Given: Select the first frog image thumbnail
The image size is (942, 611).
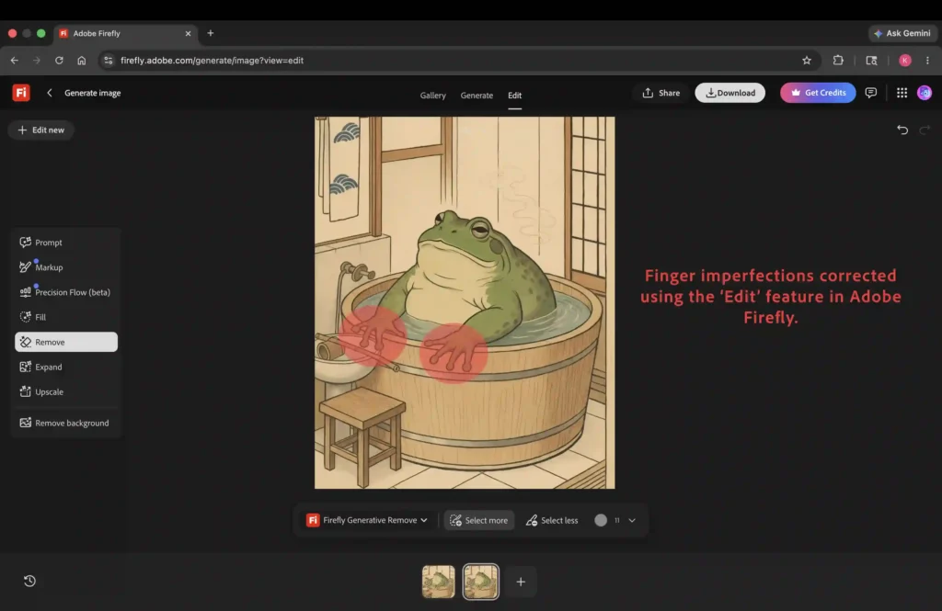Looking at the screenshot, I should coord(438,582).
